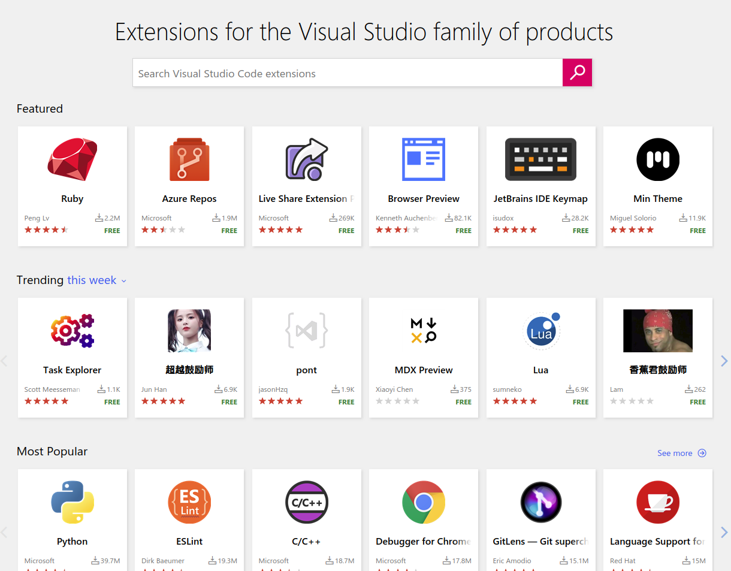
Task: Open the Task Explorer gears icon
Action: (73, 331)
